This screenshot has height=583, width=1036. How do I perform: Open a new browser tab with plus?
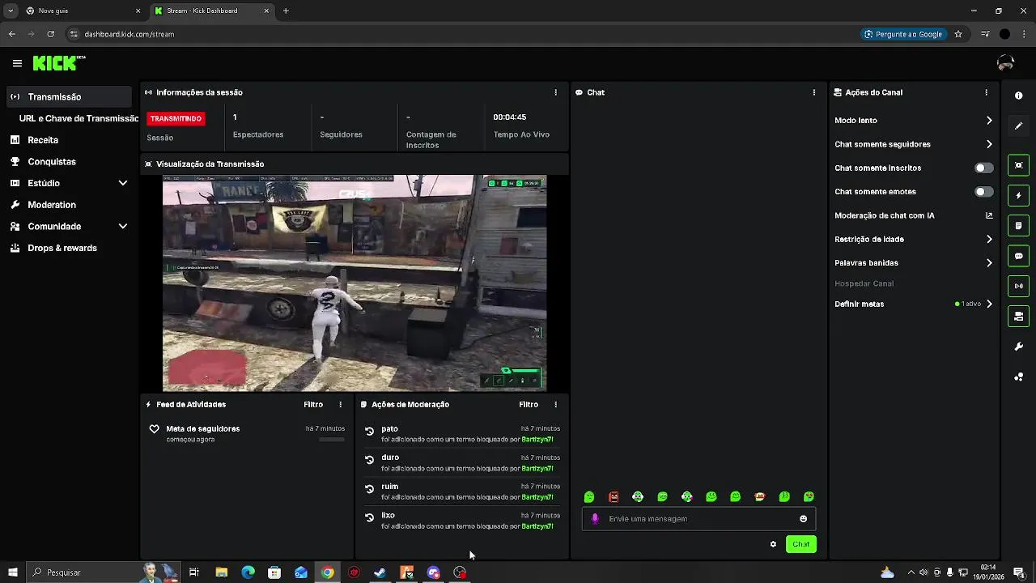point(286,11)
